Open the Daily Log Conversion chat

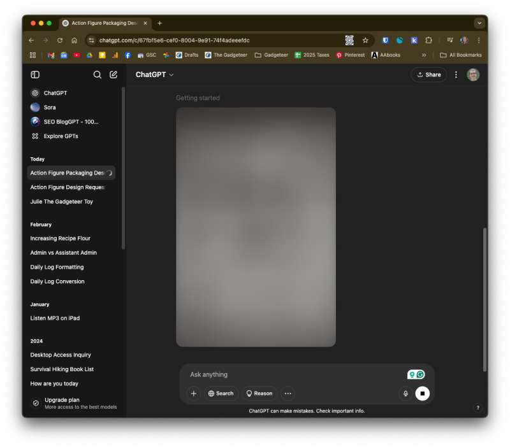pyautogui.click(x=57, y=281)
